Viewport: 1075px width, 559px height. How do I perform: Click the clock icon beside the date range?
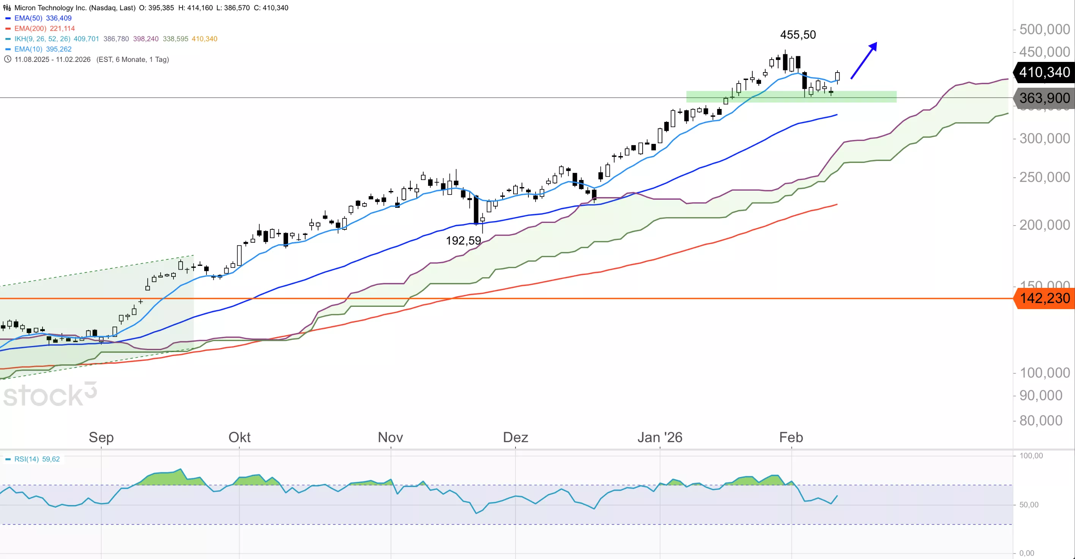8,59
